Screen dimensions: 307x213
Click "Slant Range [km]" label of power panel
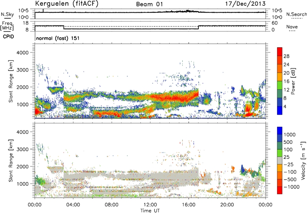tap(11, 81)
